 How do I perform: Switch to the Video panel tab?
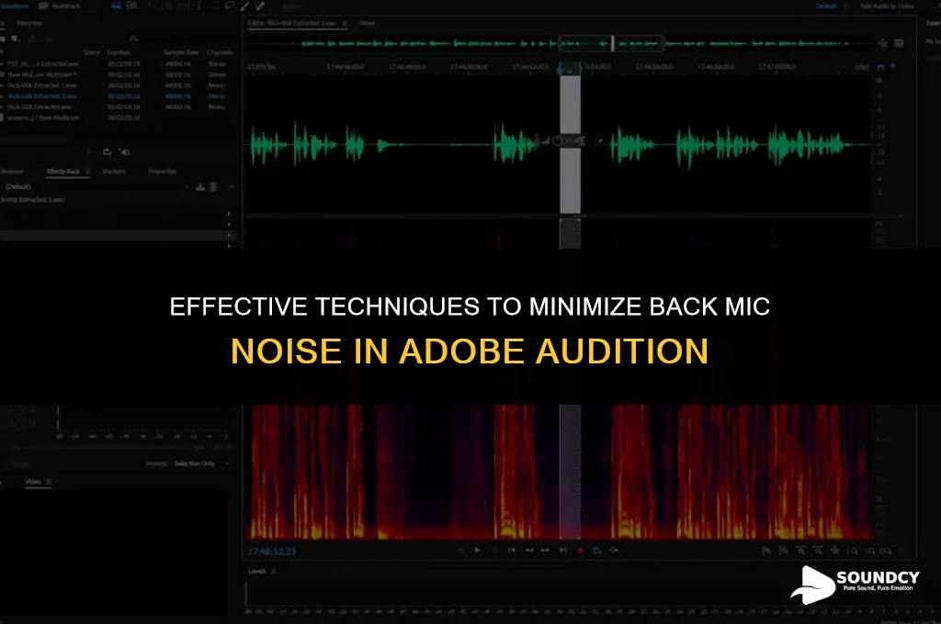click(x=33, y=482)
